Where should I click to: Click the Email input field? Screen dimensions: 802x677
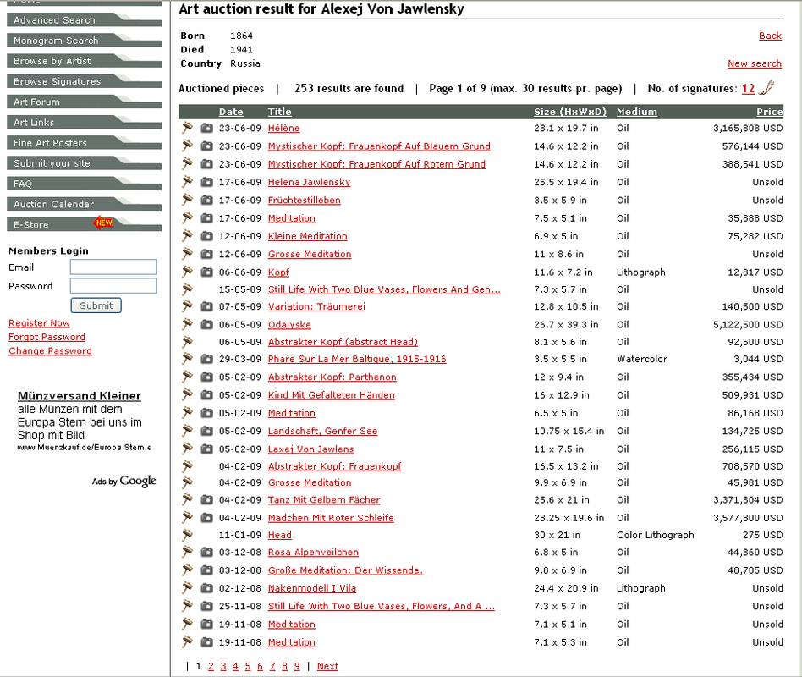[113, 267]
